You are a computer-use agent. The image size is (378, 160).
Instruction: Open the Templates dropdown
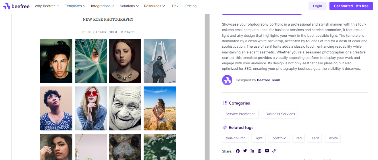pyautogui.click(x=75, y=6)
